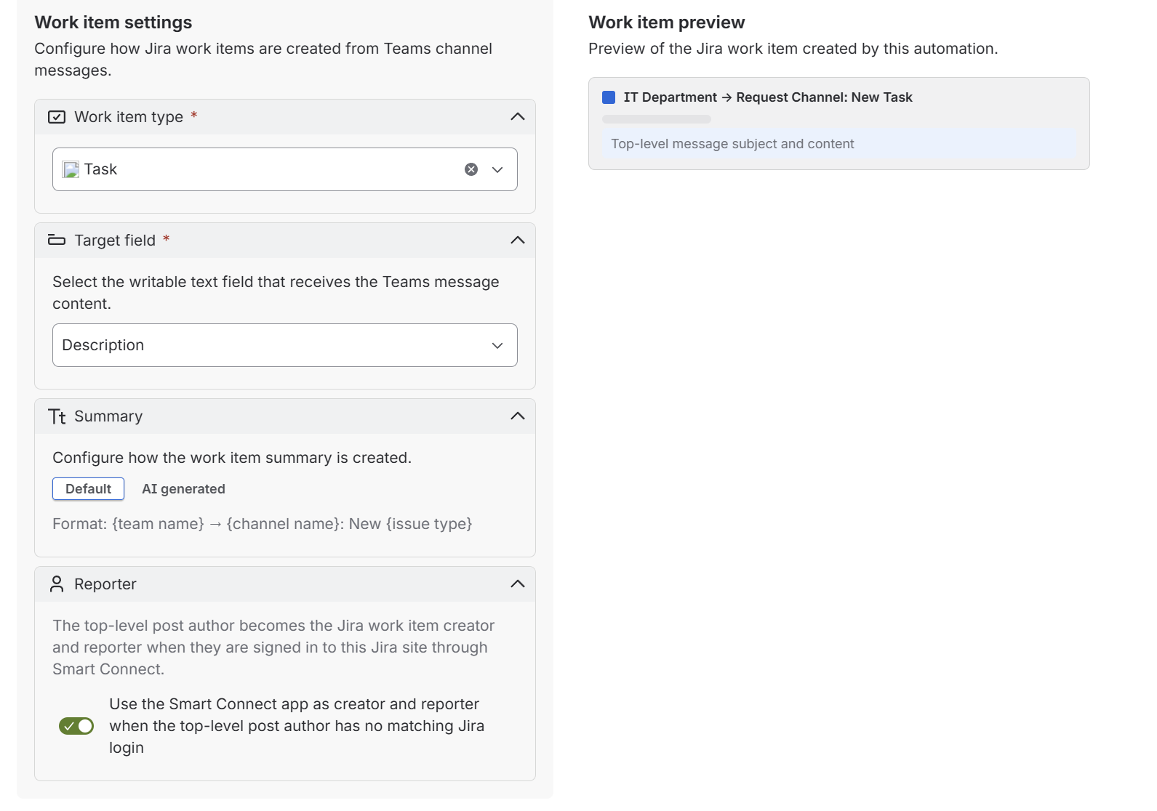Viewport: 1157px width, 811px height.
Task: Click 'Configure how the work item summary is created' text
Action: 232,458
